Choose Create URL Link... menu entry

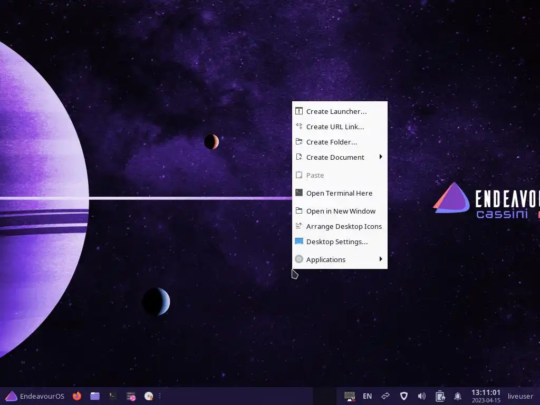340,127
